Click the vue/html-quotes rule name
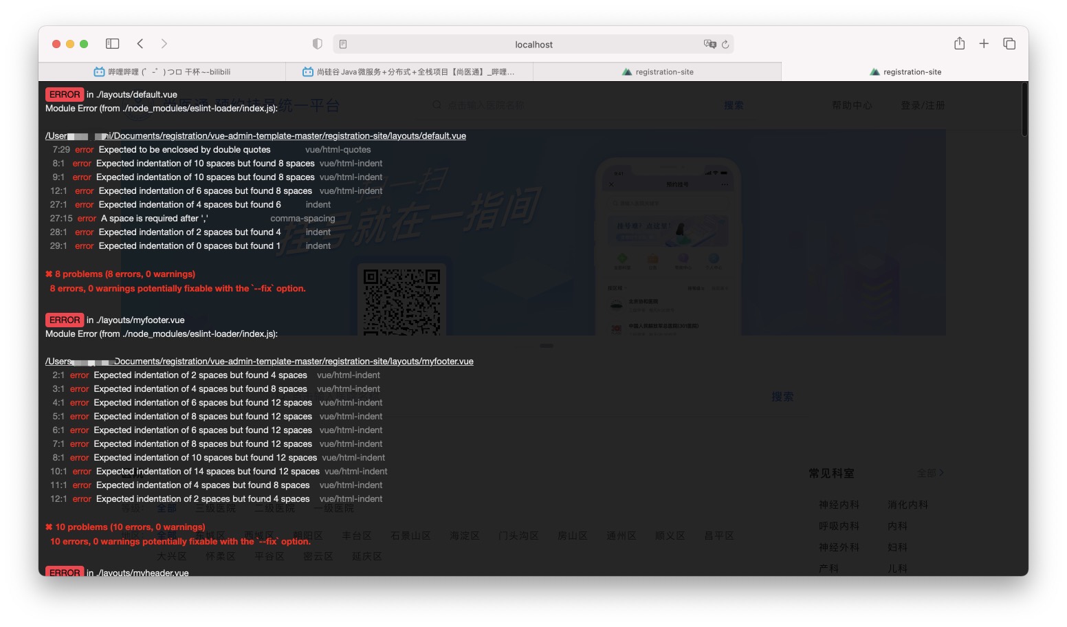Viewport: 1067px width, 627px height. (x=338, y=150)
